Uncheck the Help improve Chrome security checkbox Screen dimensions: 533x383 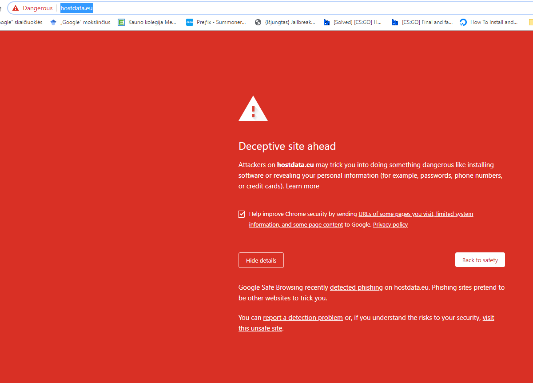242,214
